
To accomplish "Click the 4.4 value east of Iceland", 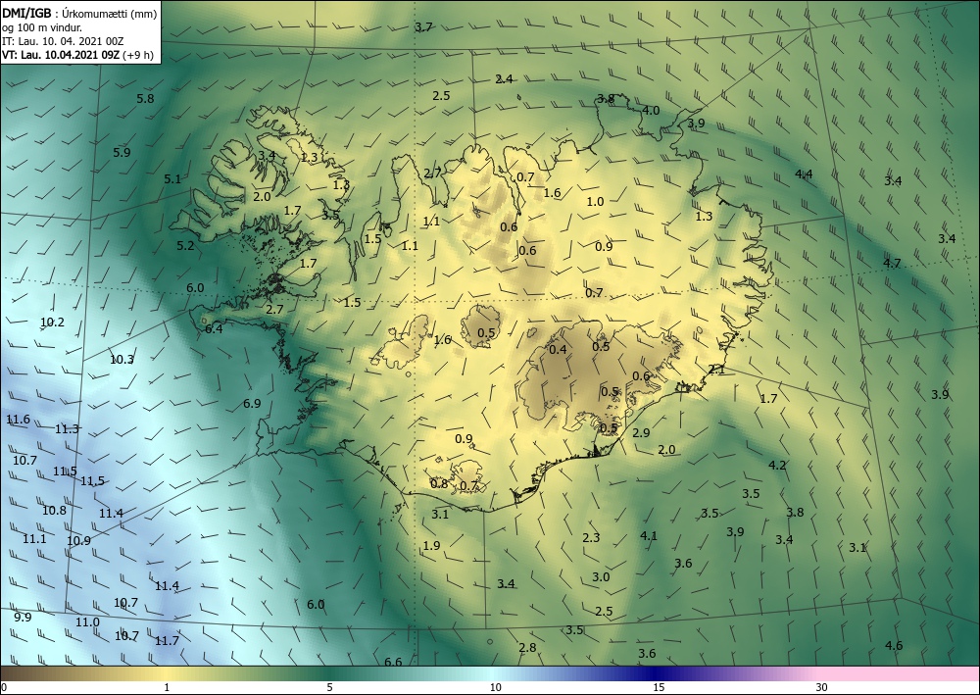I will click(x=804, y=174).
